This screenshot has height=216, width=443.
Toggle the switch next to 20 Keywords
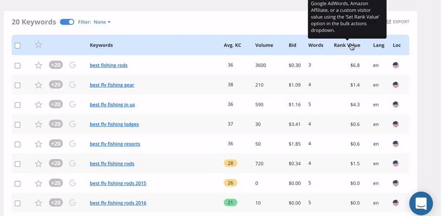(x=67, y=22)
